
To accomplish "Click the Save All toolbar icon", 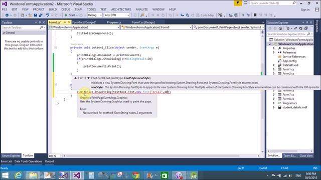I will point(41,15).
